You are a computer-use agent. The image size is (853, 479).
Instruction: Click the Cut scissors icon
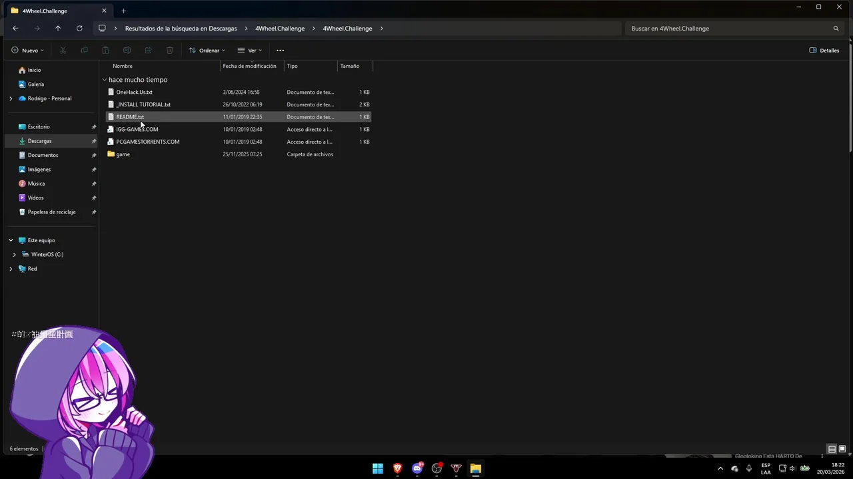click(x=63, y=51)
